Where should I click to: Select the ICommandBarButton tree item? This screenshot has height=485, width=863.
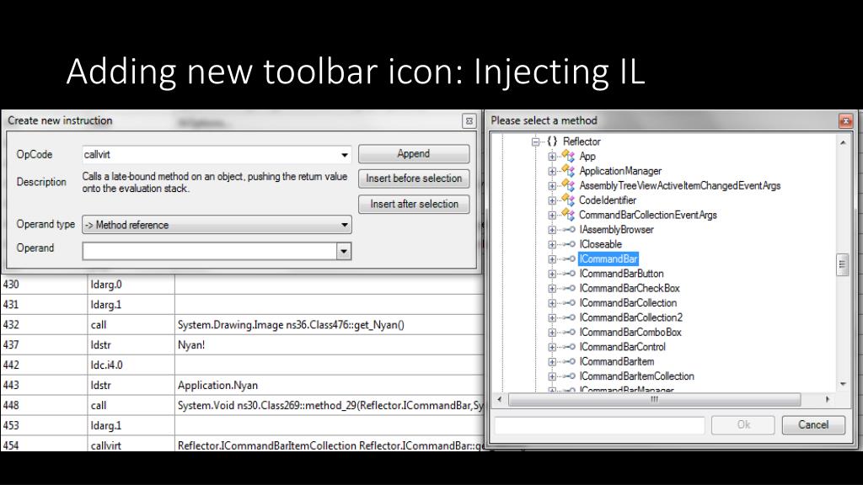[621, 274]
